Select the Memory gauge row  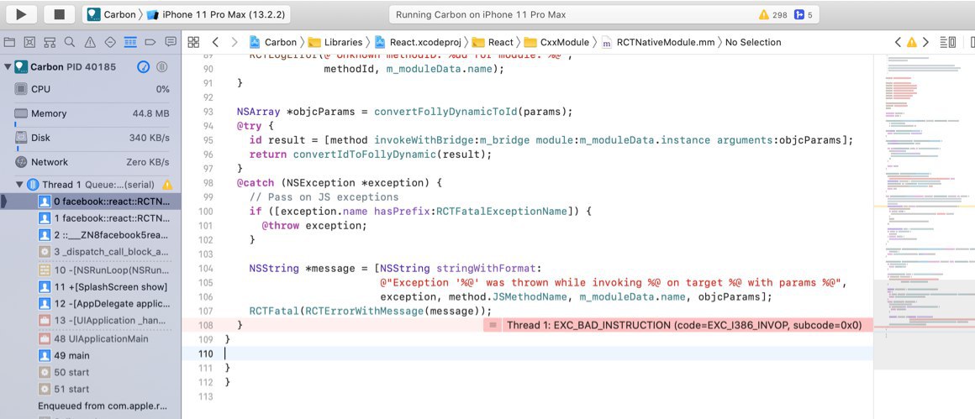point(91,113)
